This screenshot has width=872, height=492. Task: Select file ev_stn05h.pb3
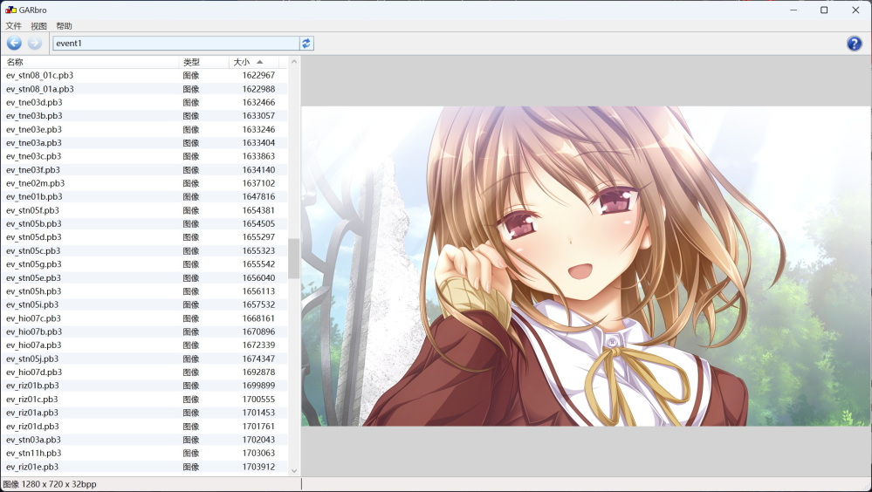(144, 291)
